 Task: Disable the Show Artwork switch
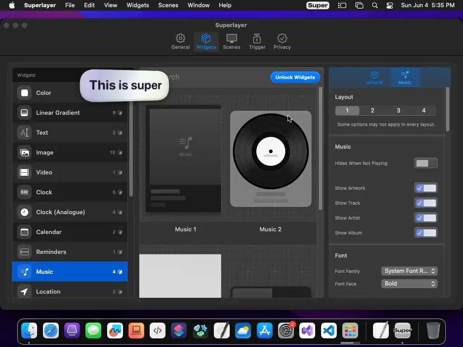click(x=426, y=188)
